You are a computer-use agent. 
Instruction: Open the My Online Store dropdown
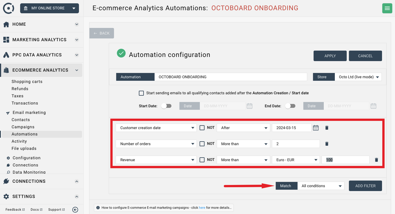coord(49,8)
